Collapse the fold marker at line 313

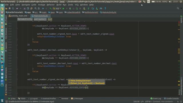tap(17, 29)
